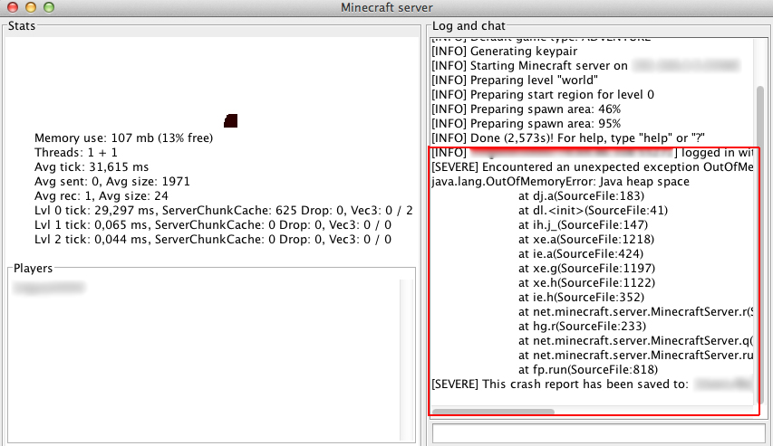Click the 'at ie.a(SourceFile:424)' stack line
773x446 pixels.
coord(581,254)
